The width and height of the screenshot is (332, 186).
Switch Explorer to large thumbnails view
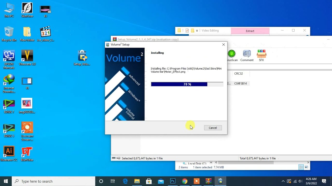click(307, 167)
